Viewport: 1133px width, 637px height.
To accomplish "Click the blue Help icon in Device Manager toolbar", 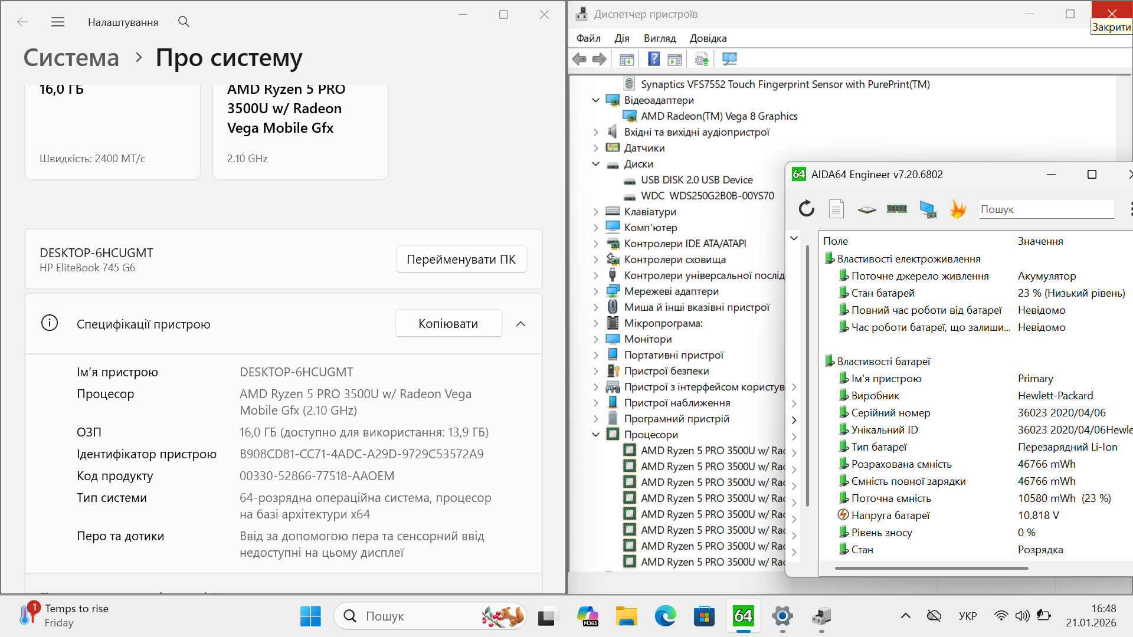I will [654, 59].
